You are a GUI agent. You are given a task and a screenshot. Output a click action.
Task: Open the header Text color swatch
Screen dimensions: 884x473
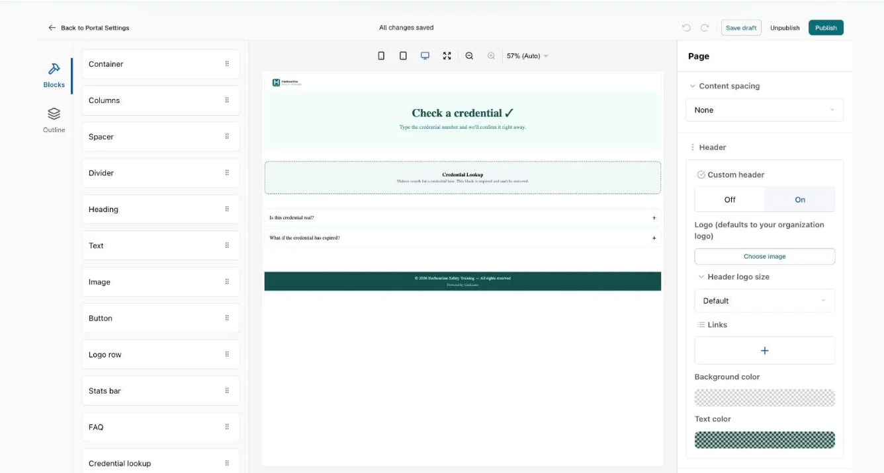[764, 440]
